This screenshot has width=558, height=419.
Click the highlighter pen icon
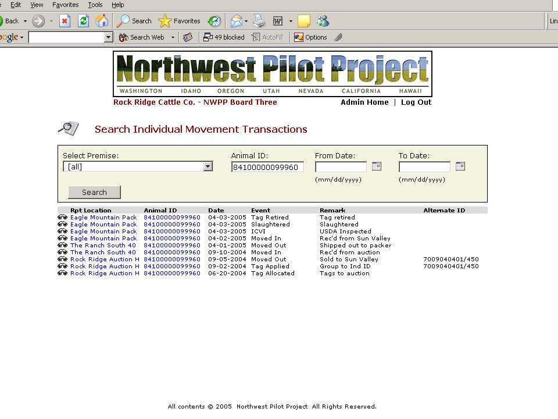tap(338, 37)
